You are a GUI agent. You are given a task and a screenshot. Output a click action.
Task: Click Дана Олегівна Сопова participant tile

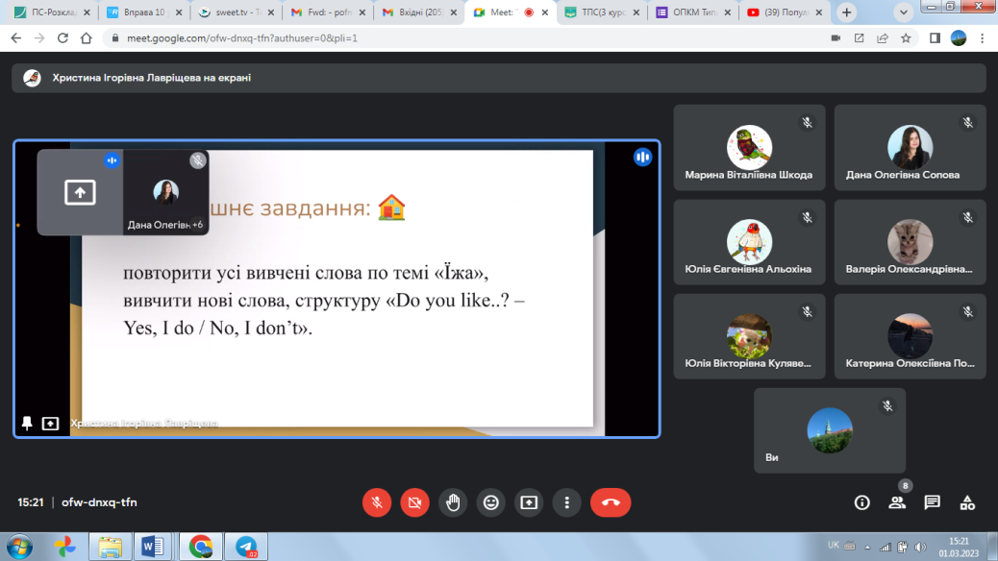pos(911,148)
